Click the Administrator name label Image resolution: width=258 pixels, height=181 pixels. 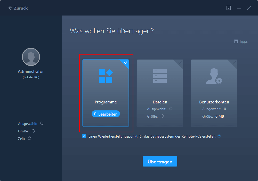(31, 72)
